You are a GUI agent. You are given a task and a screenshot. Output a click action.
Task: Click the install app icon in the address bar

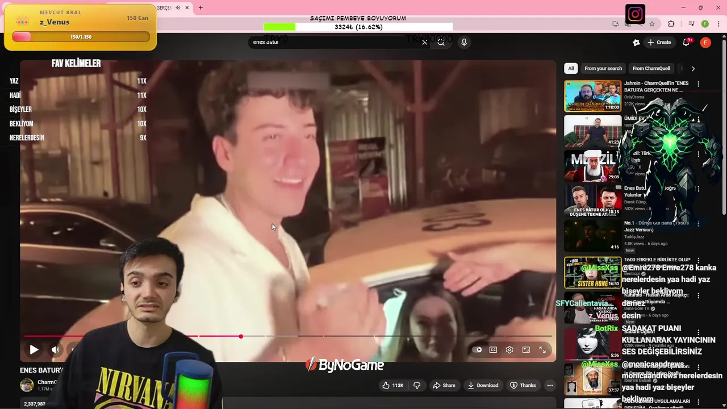tap(616, 24)
